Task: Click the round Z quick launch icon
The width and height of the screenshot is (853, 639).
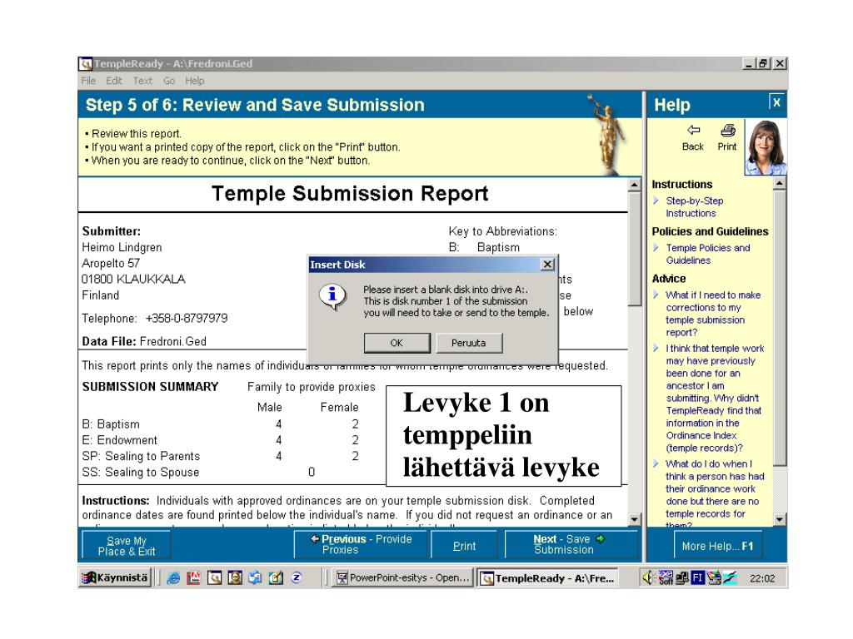Action: (297, 577)
